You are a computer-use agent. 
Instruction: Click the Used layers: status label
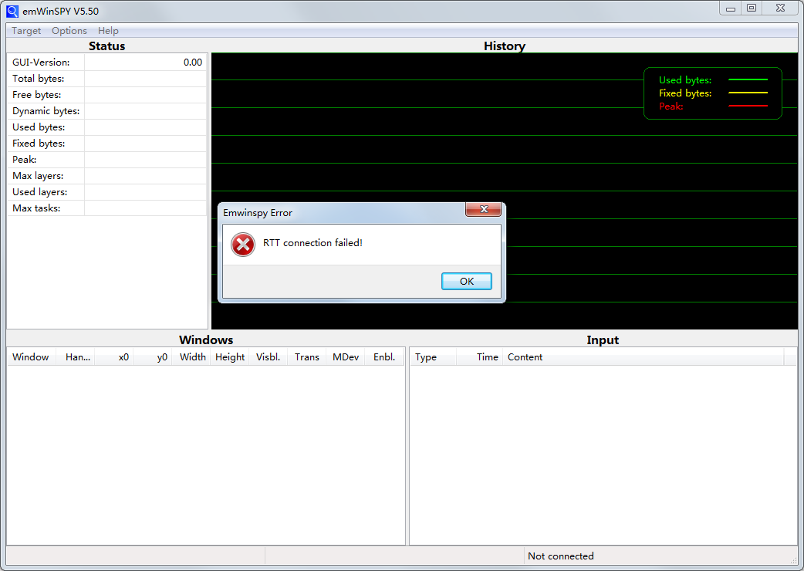40,191
